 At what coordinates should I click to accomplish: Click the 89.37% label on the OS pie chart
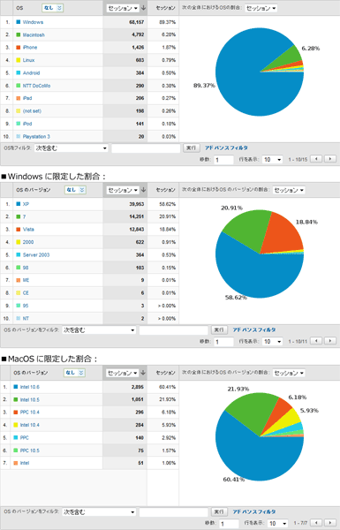click(x=204, y=86)
